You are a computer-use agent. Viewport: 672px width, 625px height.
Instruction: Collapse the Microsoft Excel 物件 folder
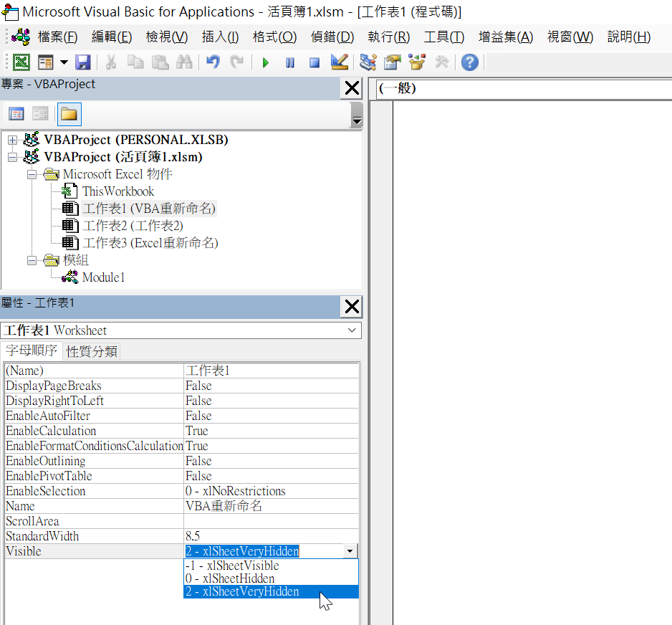32,174
